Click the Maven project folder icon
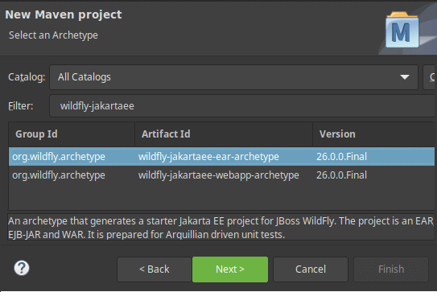The image size is (437, 292). [402, 30]
